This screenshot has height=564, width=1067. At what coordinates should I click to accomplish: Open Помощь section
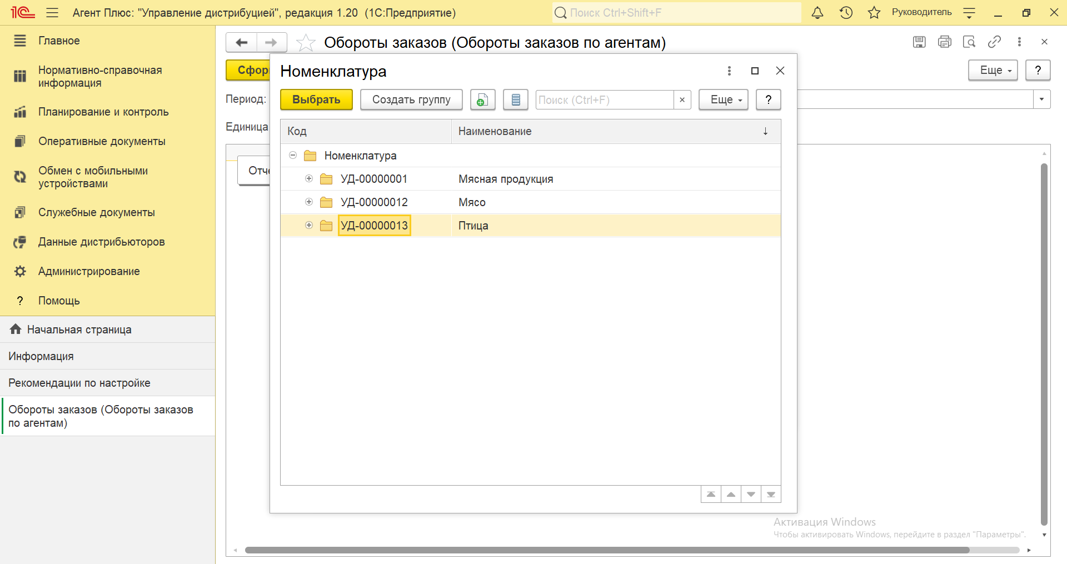(107, 301)
